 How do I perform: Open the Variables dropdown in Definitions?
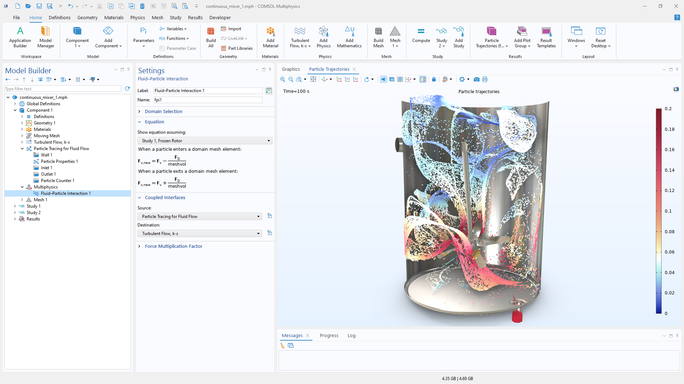click(x=173, y=29)
